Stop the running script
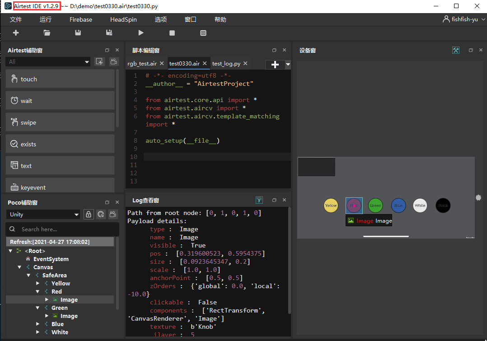 [172, 33]
